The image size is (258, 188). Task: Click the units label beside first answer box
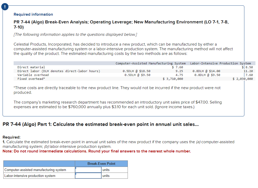coord(106,169)
